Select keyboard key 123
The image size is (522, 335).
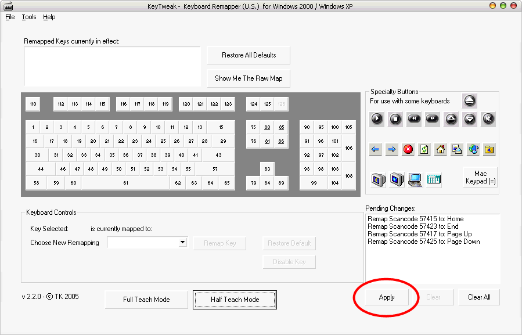point(228,104)
